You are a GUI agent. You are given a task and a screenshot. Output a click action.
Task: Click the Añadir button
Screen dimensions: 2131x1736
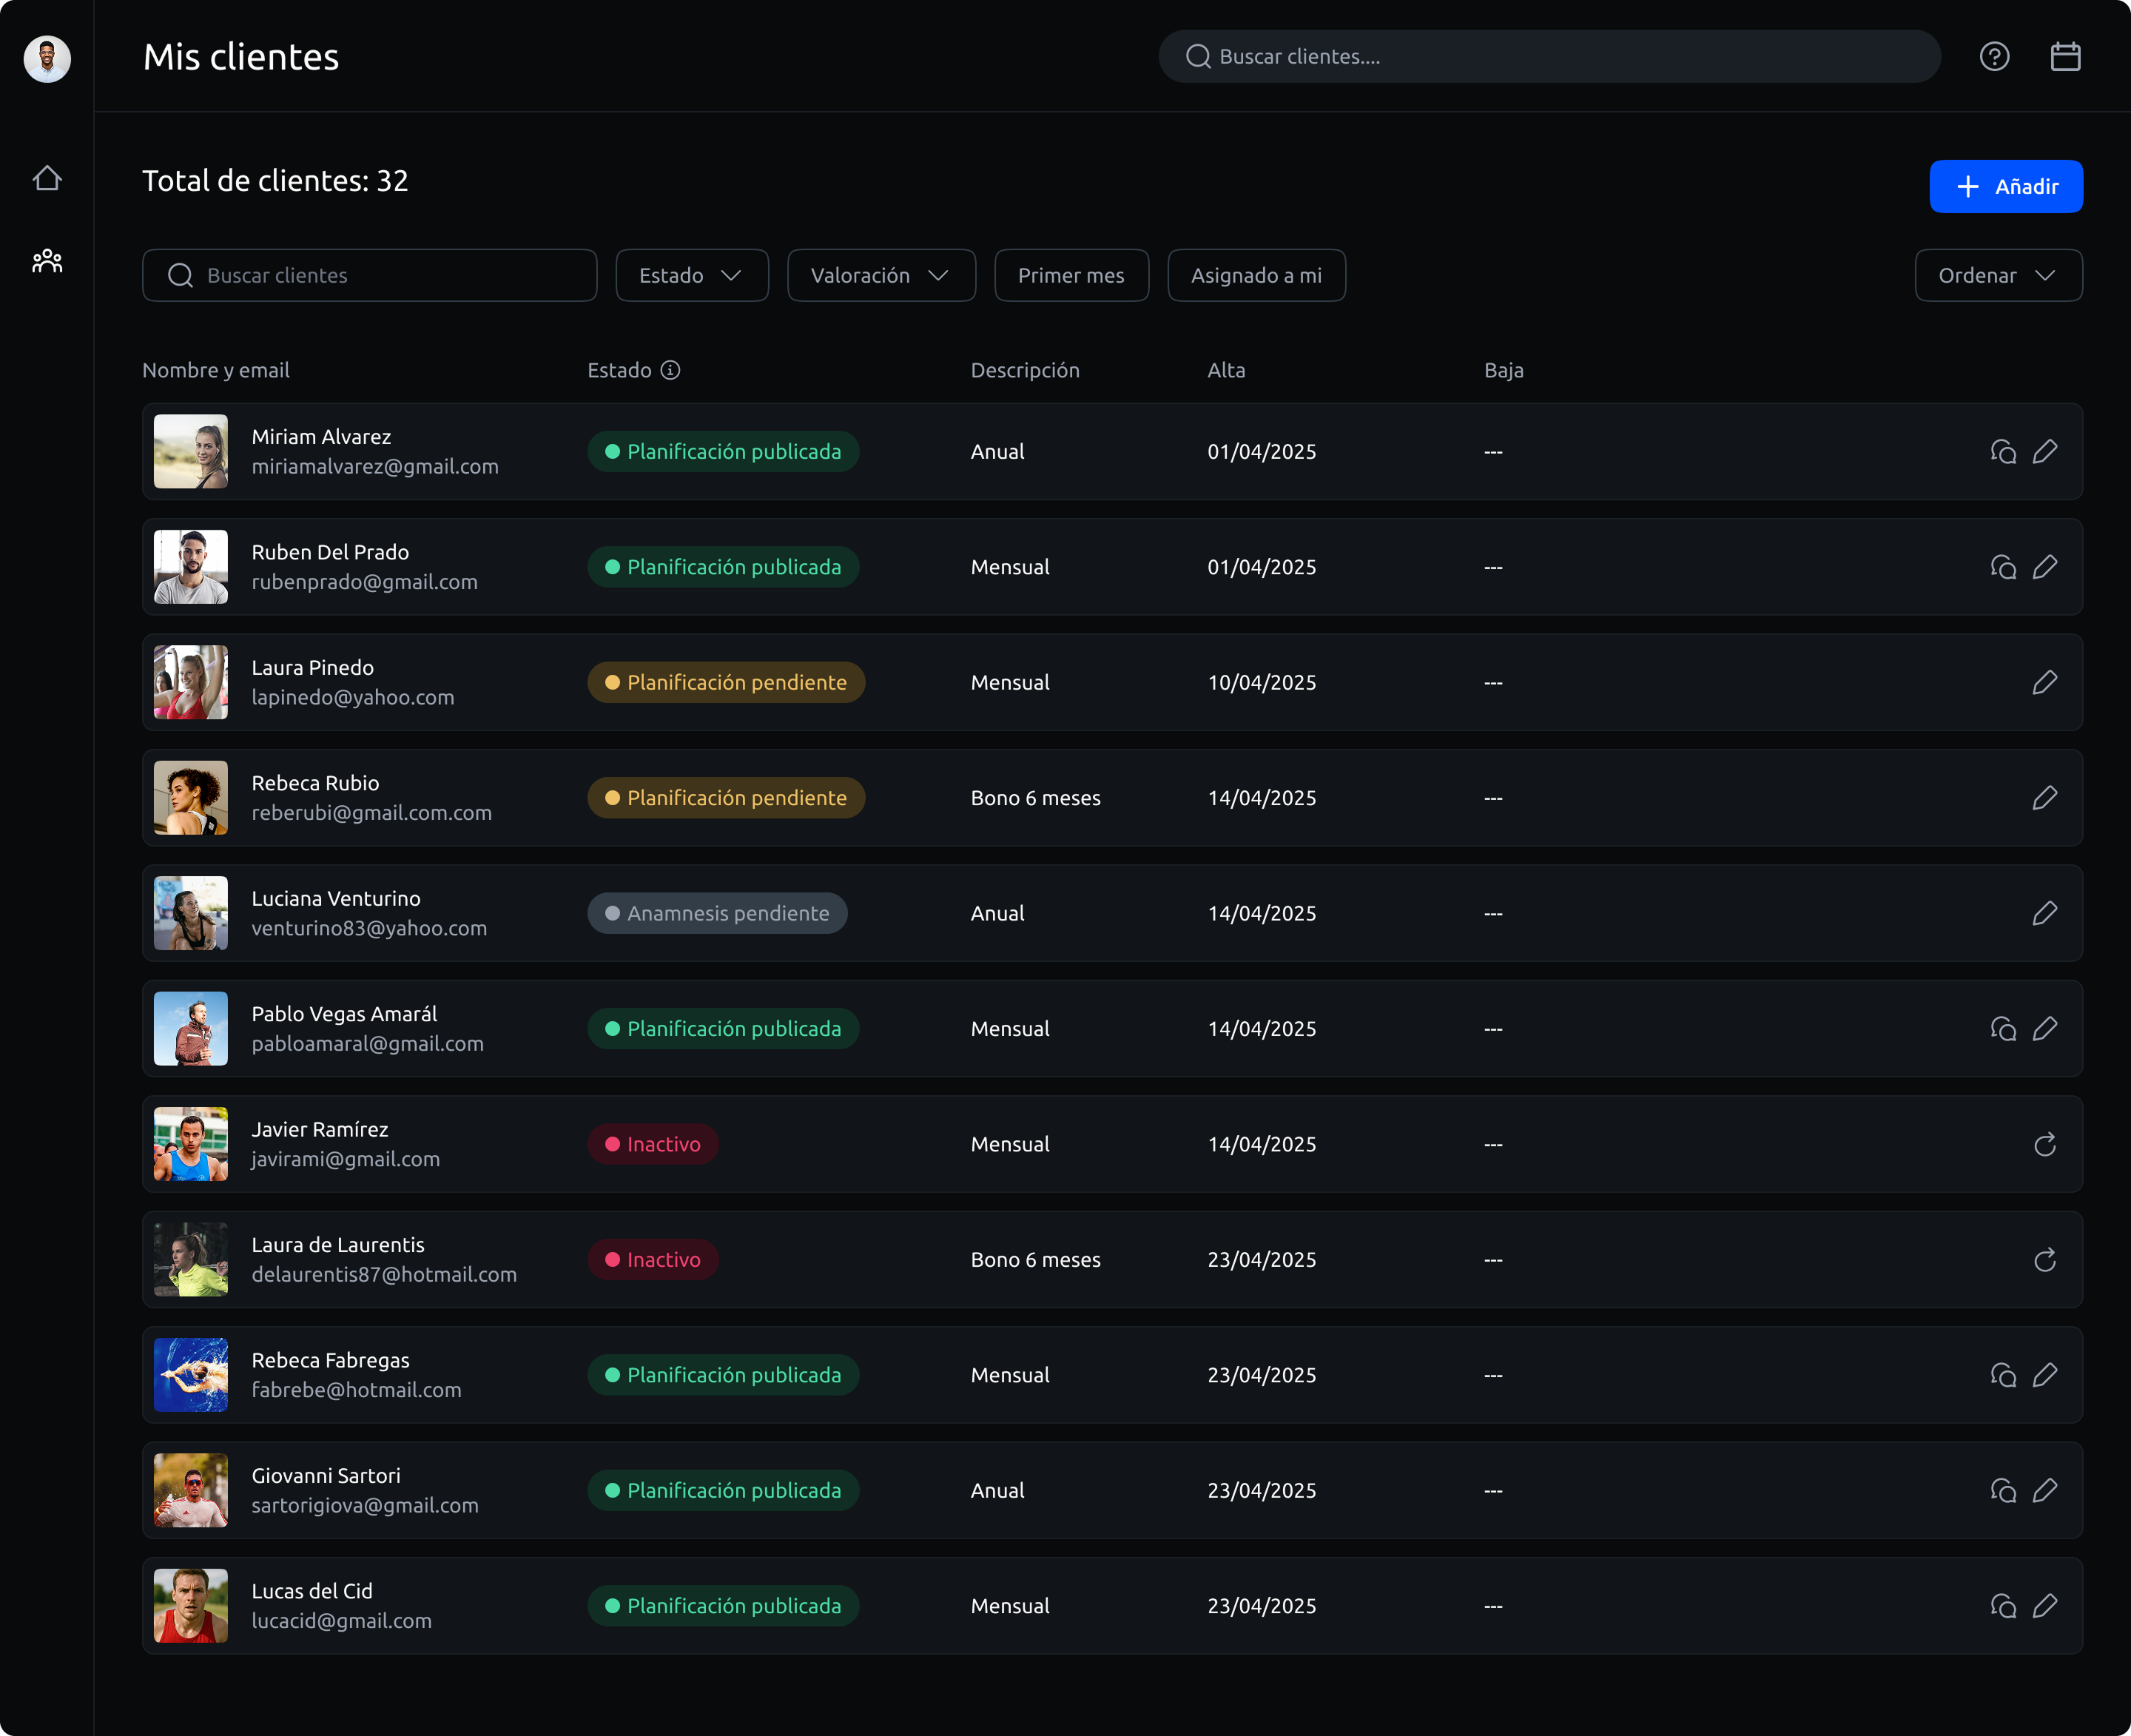click(x=2005, y=186)
